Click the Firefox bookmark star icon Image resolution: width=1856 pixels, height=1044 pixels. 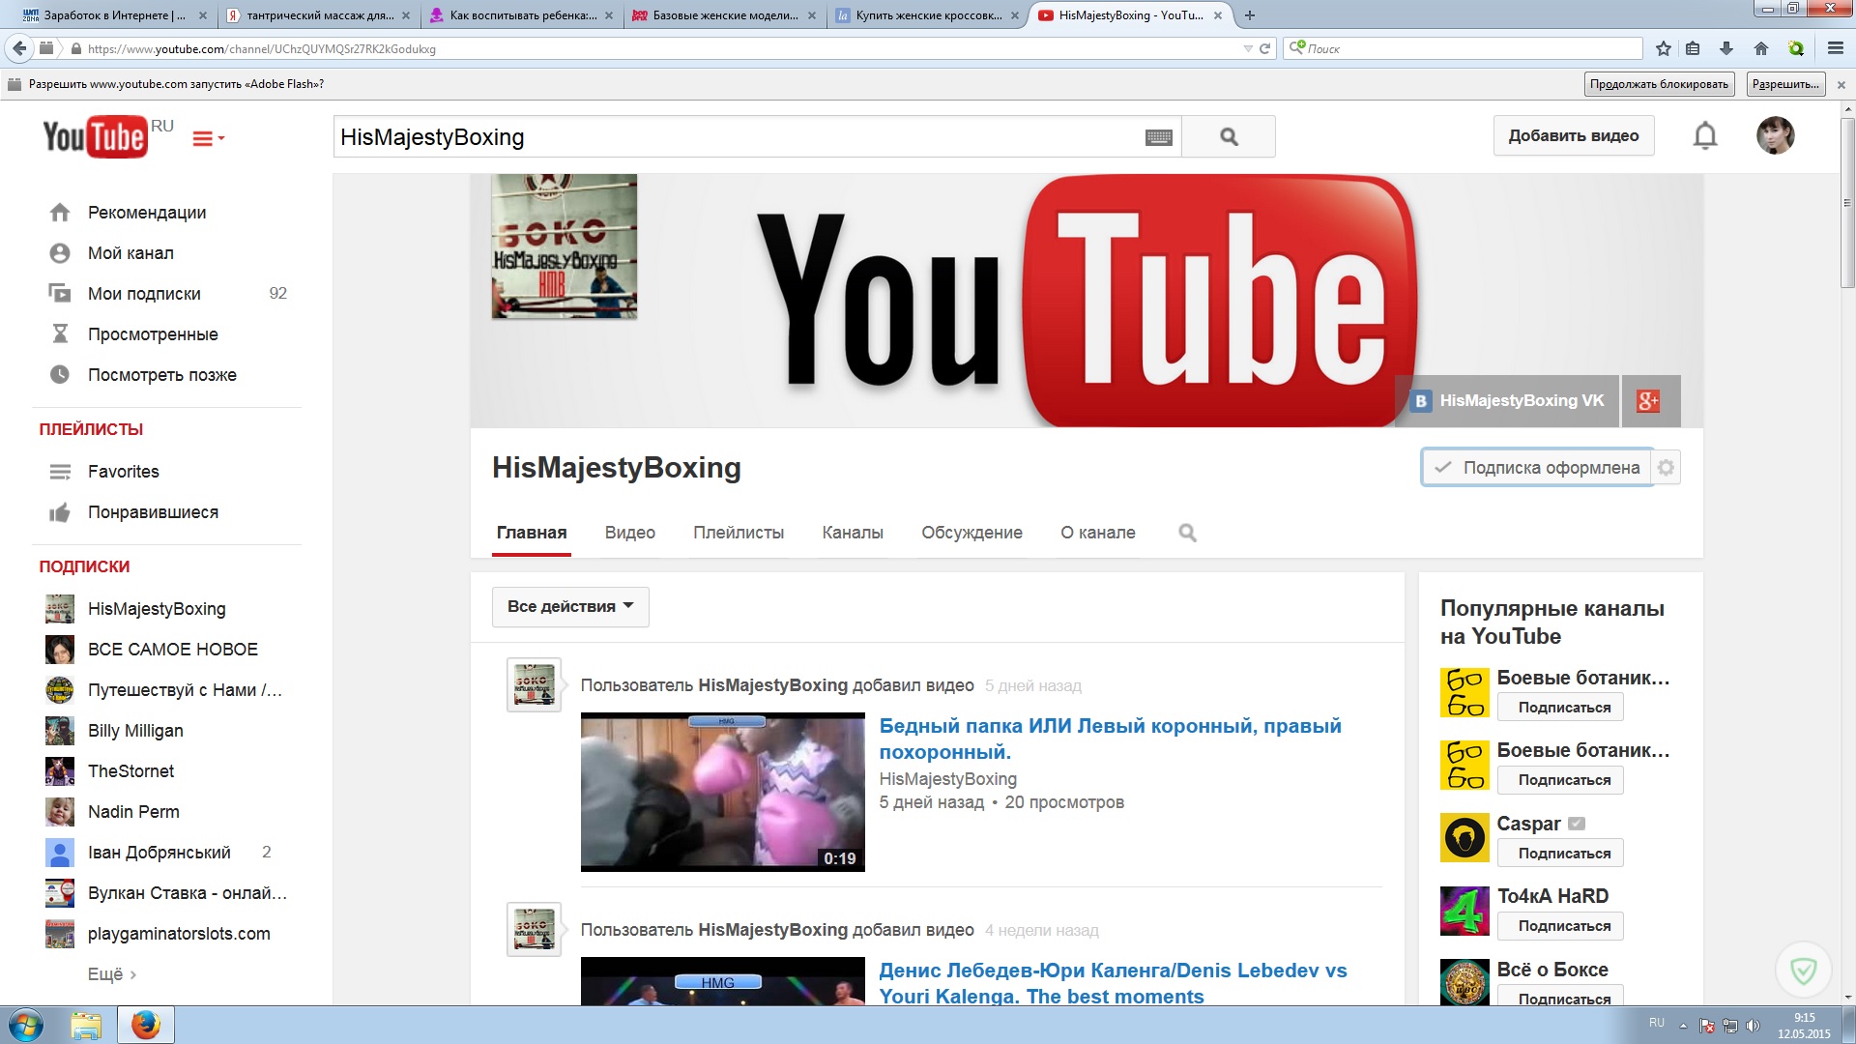click(1664, 48)
